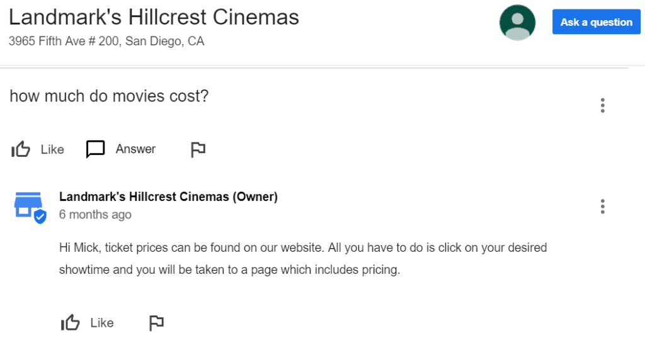Image resolution: width=645 pixels, height=340 pixels.
Task: Open three-dot menu for owner's reply
Action: [603, 207]
